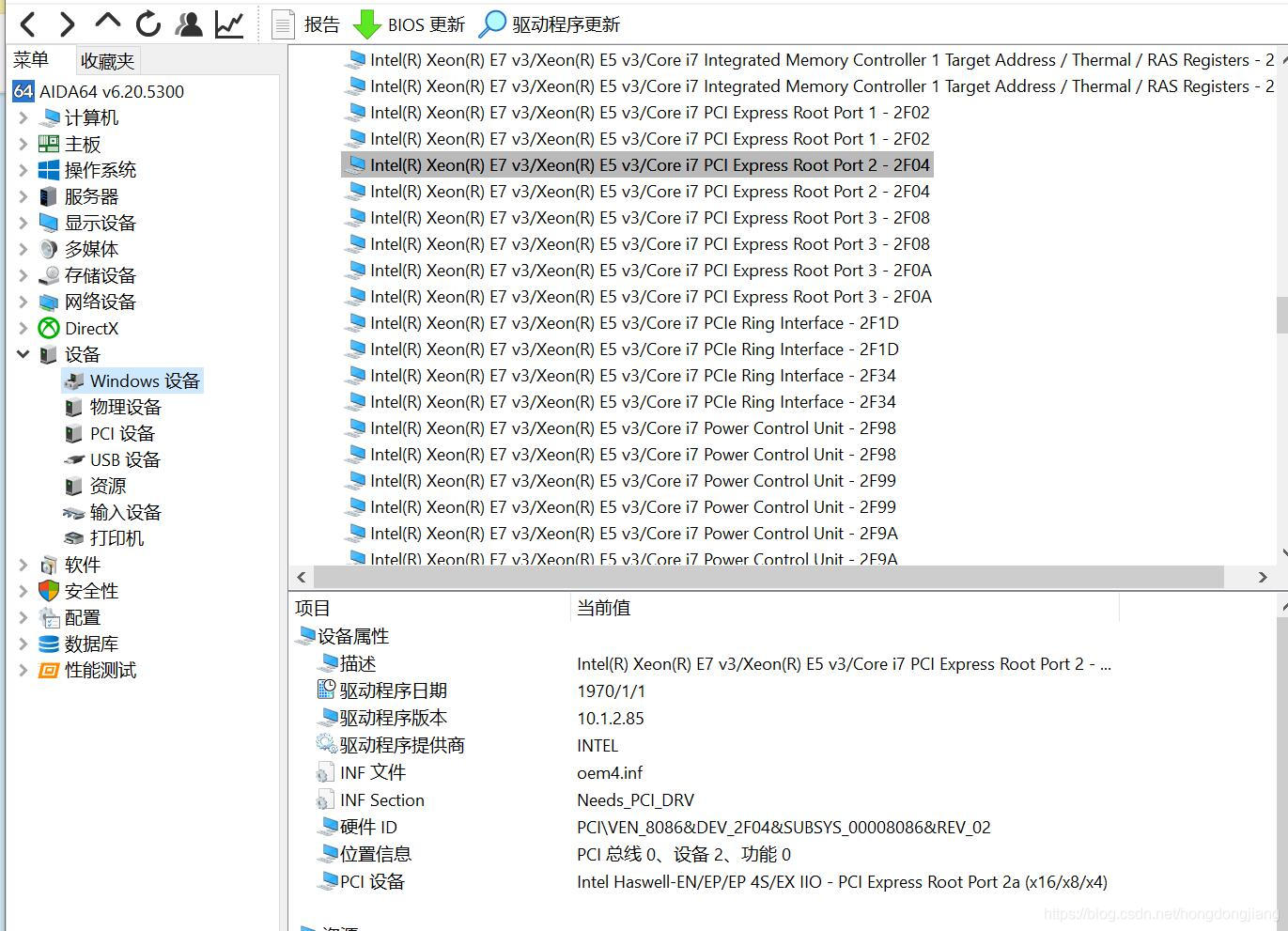Expand the 操作系统 tree node
Viewport: 1288px width, 931px height.
coord(23,170)
